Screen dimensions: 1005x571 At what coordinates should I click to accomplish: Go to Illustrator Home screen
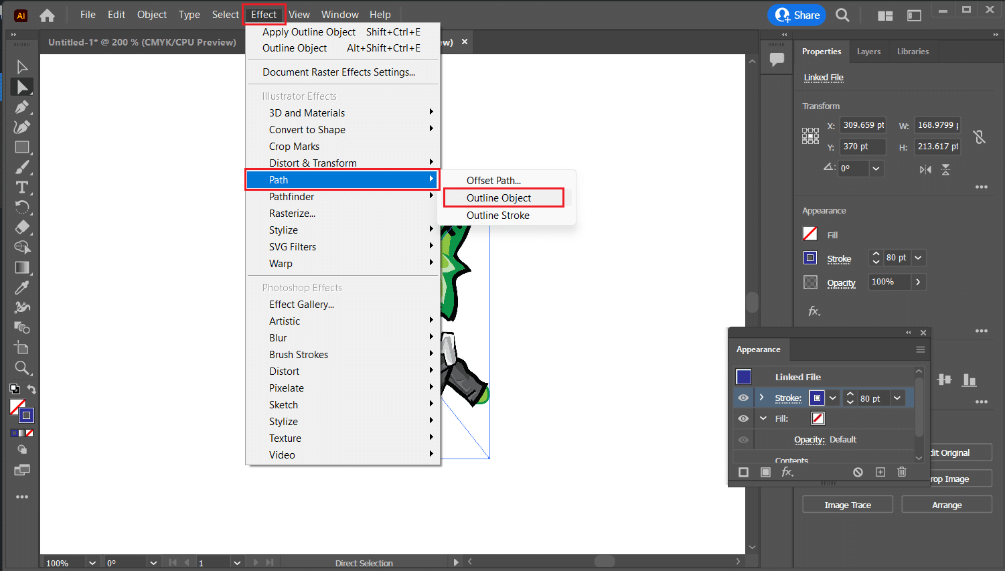click(x=47, y=15)
